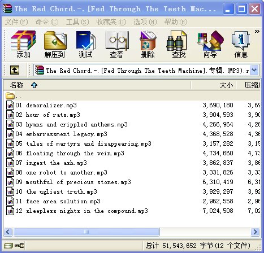Click the file icon of 02 hour of rats.mp3
The height and width of the screenshot is (253, 264).
10,115
